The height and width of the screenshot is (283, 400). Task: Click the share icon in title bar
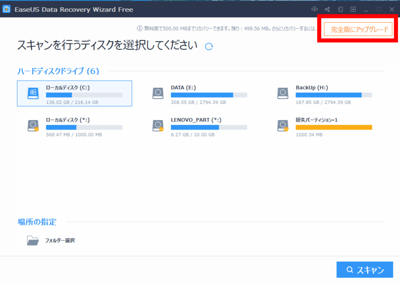pyautogui.click(x=327, y=9)
